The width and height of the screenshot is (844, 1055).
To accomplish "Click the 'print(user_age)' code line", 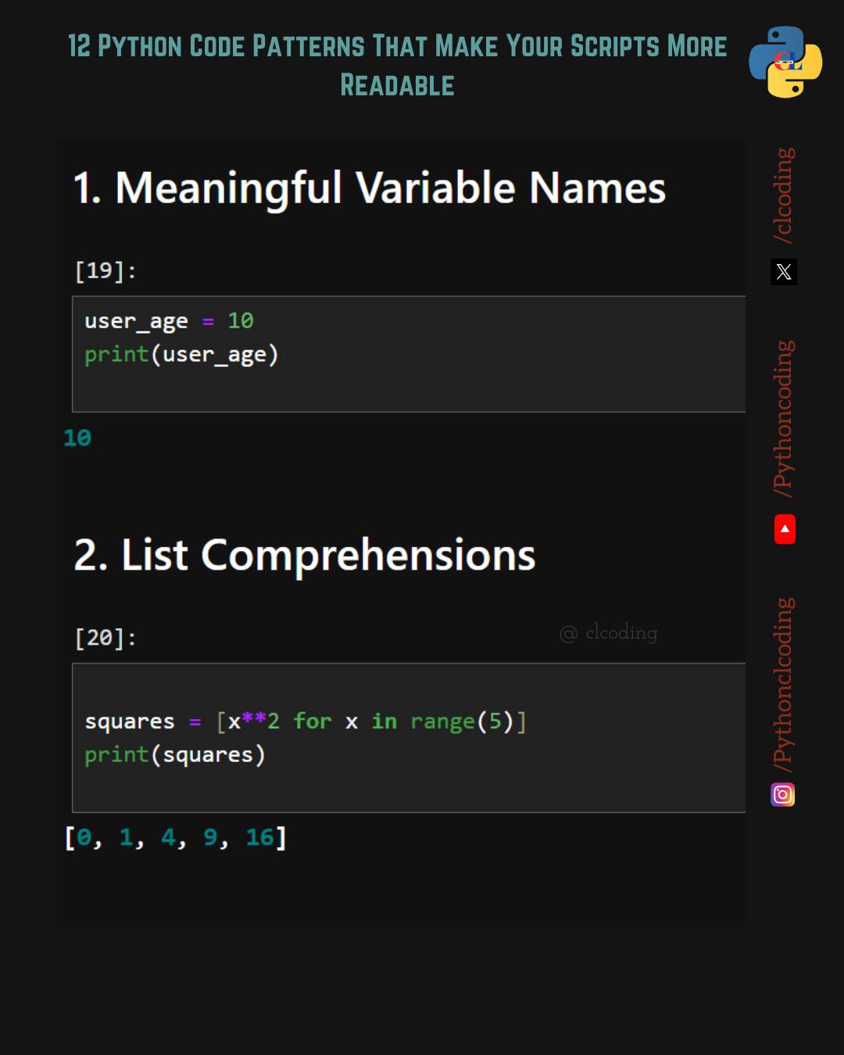I will [x=181, y=355].
